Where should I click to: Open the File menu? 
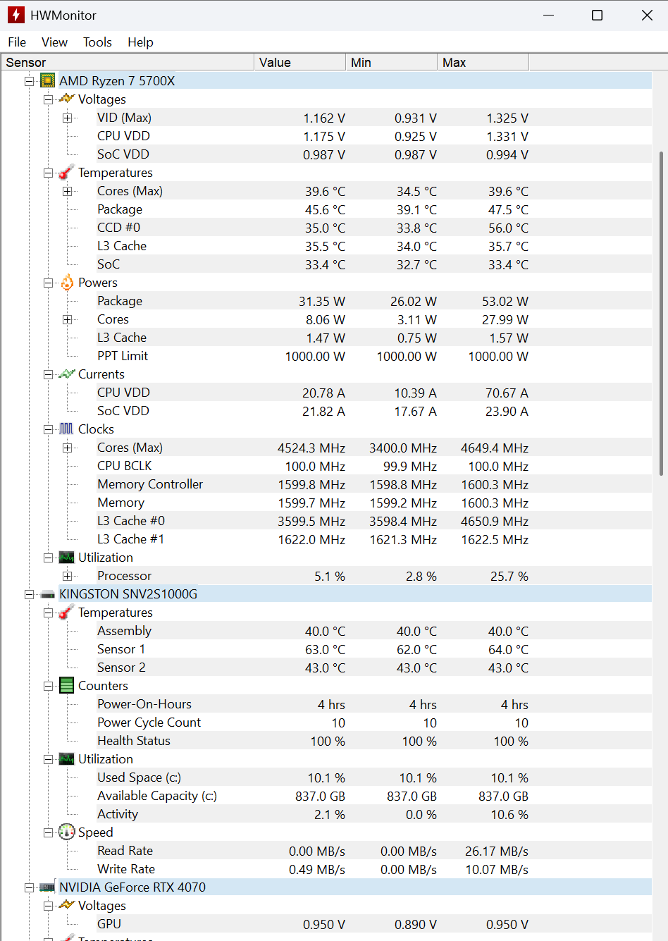[x=17, y=42]
